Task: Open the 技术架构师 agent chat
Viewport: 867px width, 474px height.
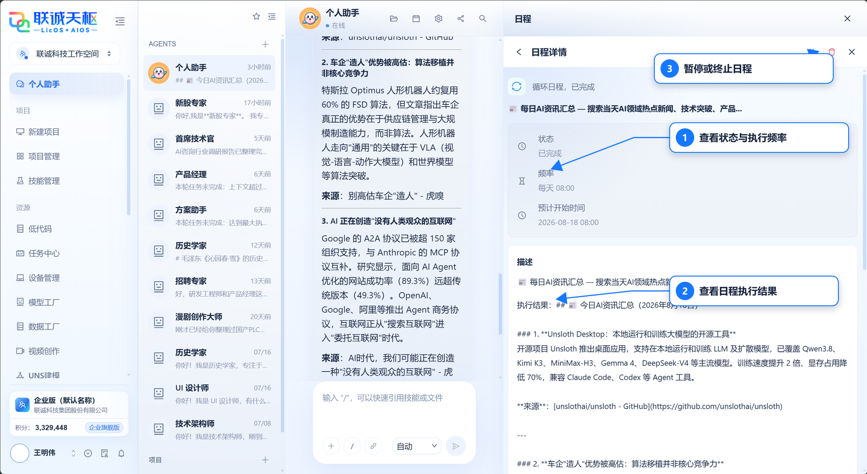Action: coord(210,430)
